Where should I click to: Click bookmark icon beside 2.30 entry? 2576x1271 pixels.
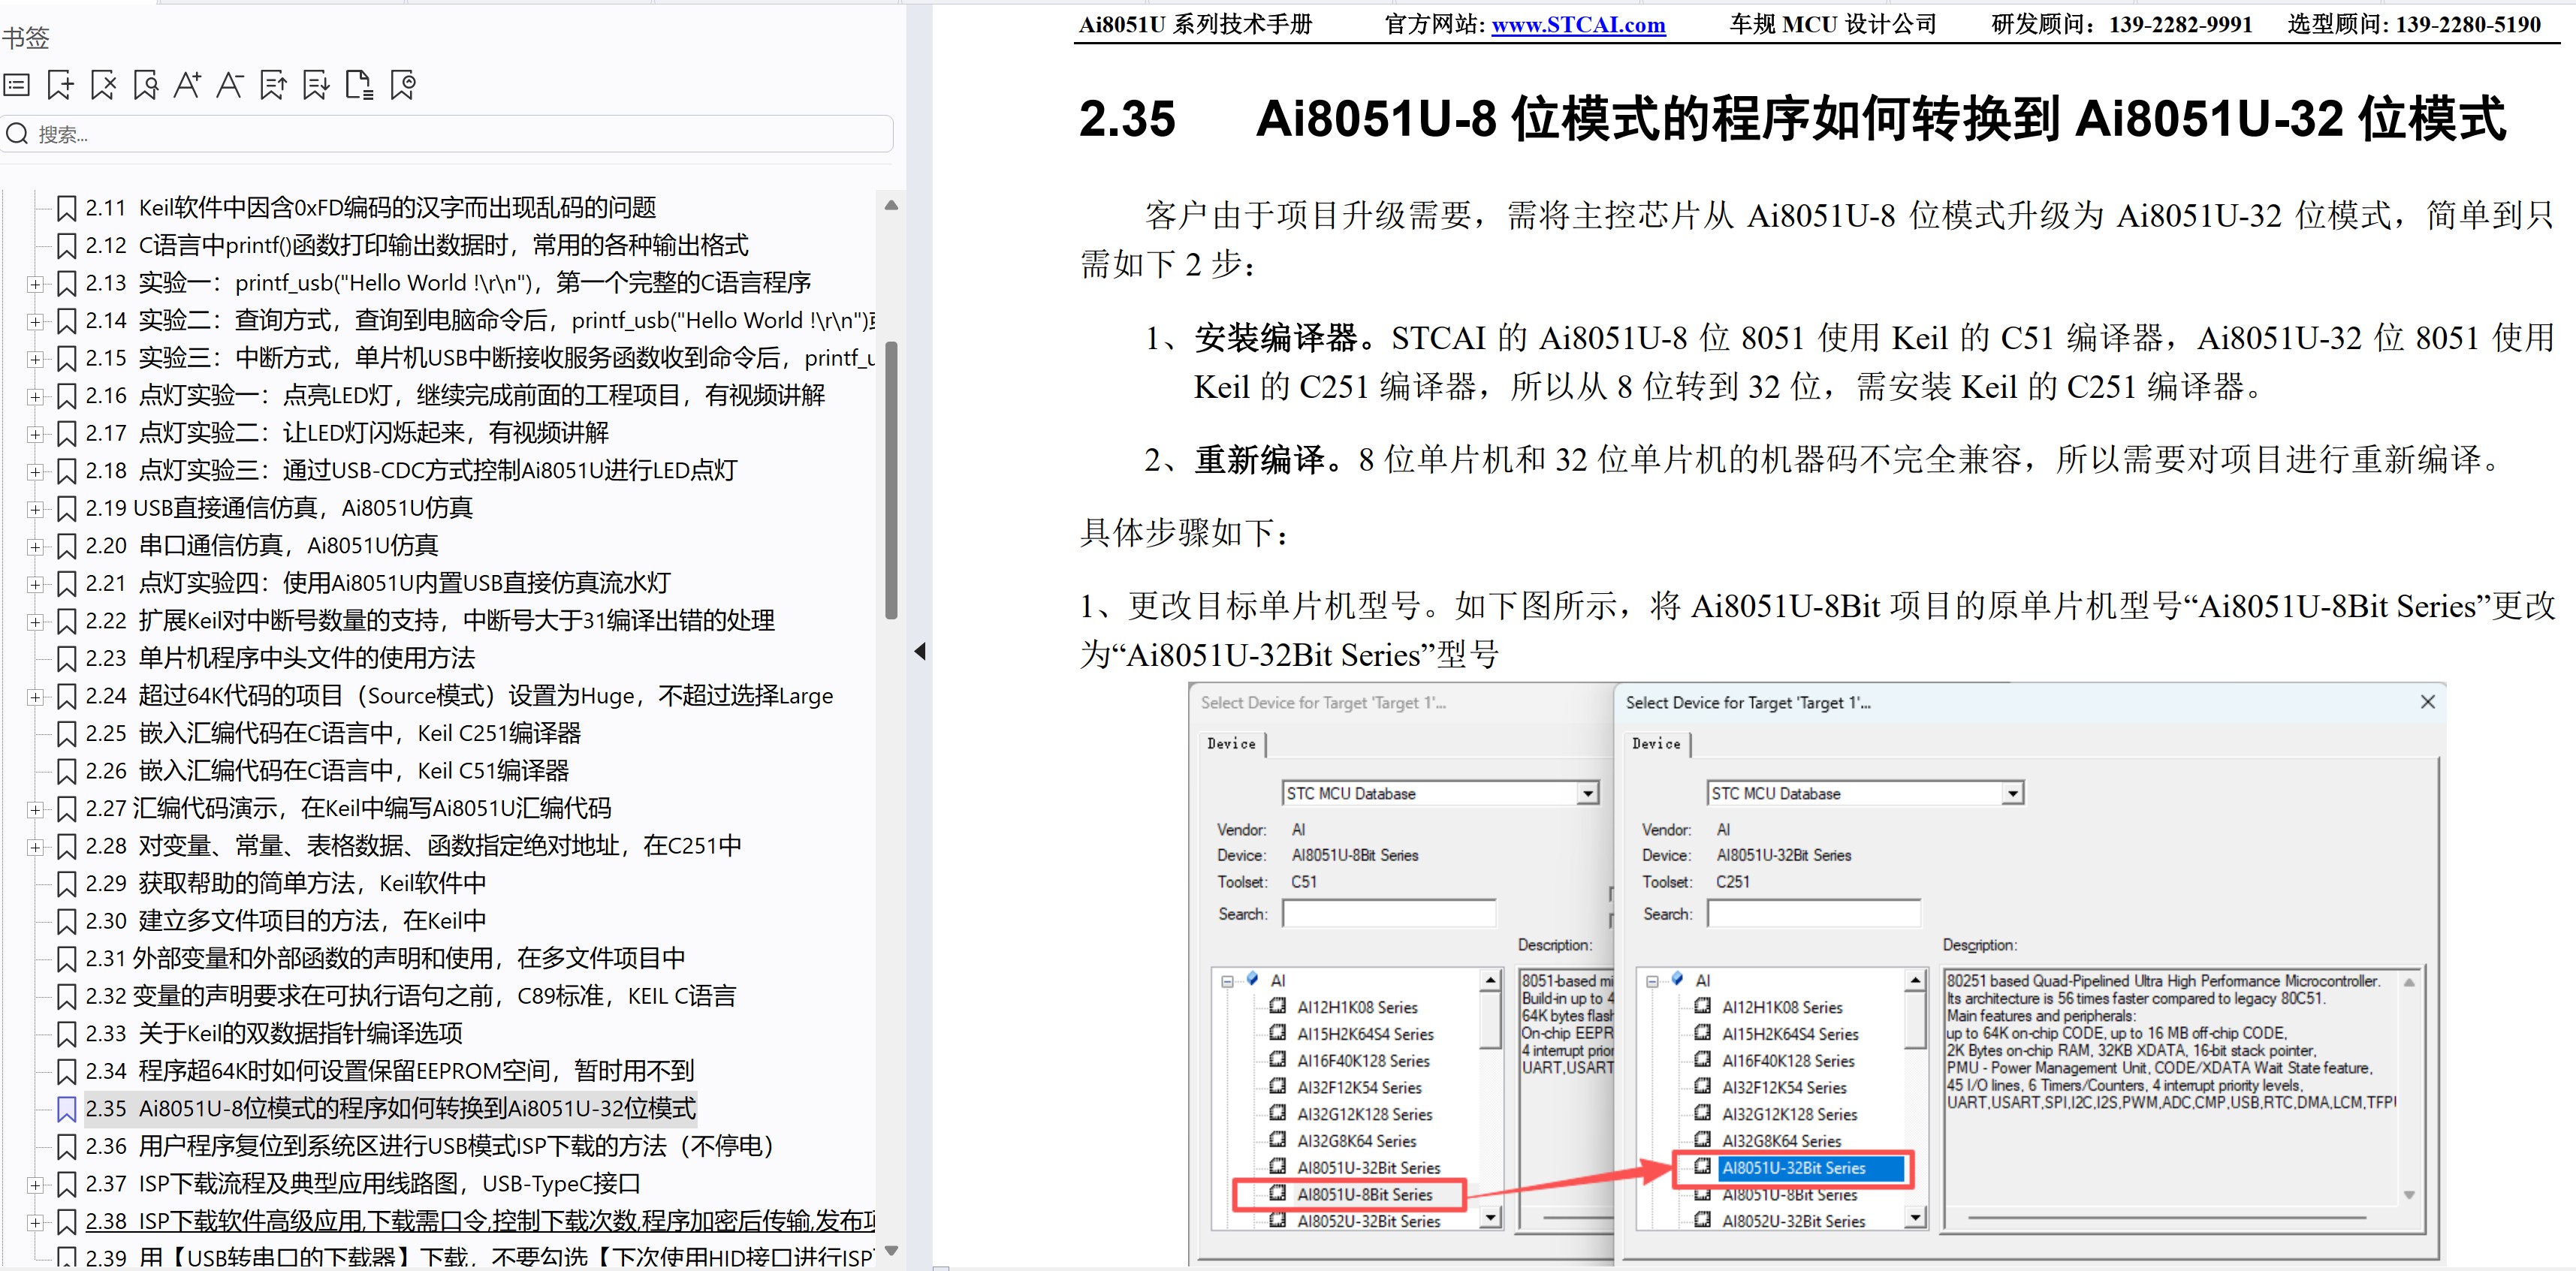click(67, 921)
